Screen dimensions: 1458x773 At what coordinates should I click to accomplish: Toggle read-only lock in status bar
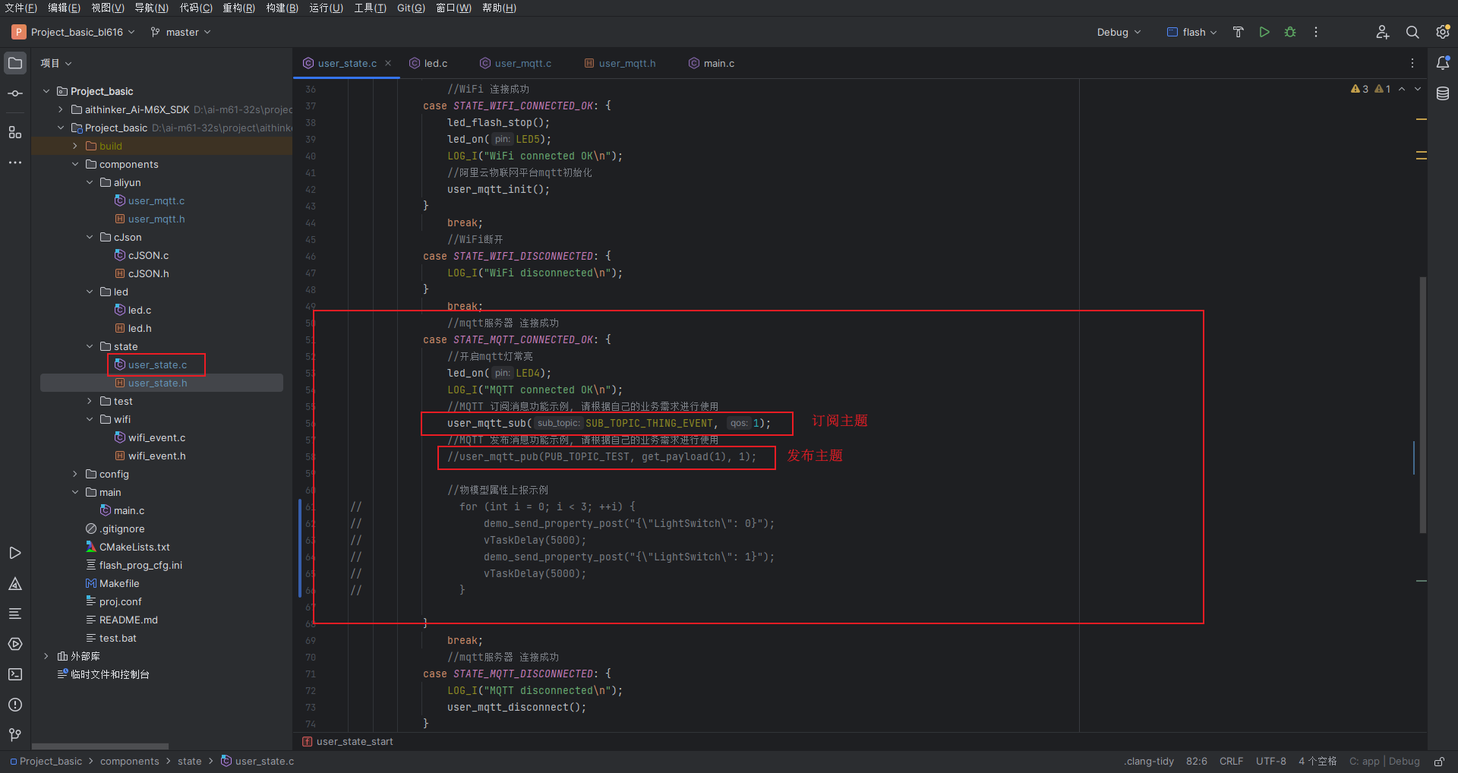click(1439, 762)
